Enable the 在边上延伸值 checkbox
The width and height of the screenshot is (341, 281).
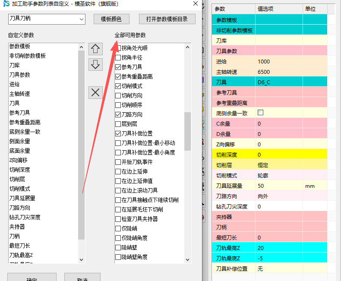coord(118,181)
